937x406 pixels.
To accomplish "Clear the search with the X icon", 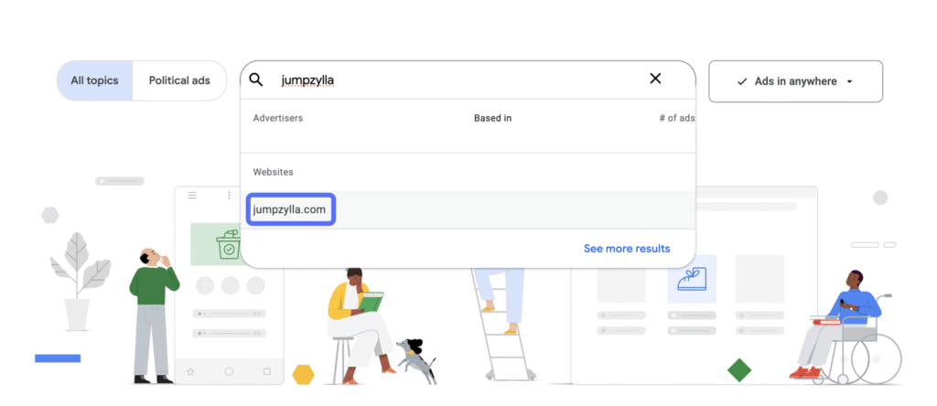I will (x=655, y=79).
